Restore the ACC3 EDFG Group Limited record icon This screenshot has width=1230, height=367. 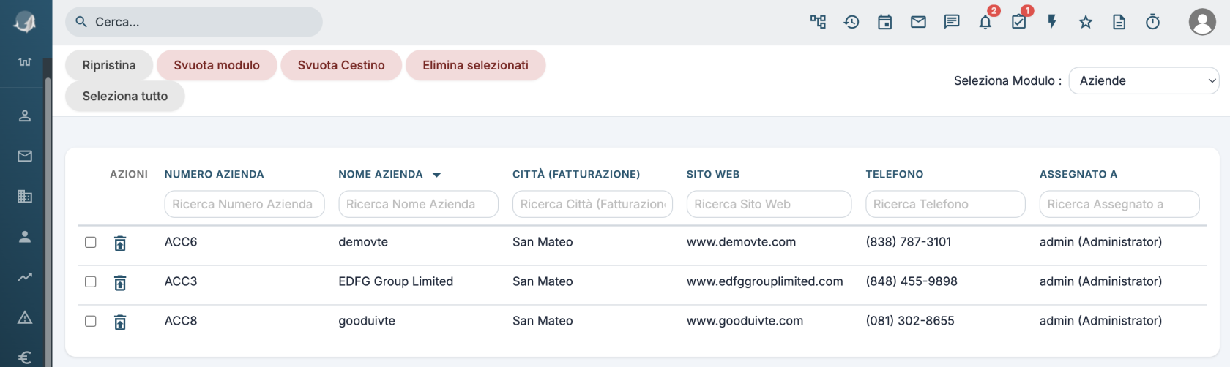(120, 283)
